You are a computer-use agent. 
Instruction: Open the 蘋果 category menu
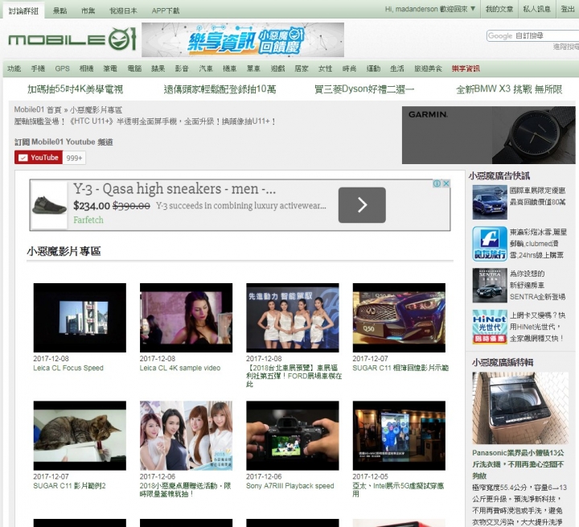coord(158,68)
